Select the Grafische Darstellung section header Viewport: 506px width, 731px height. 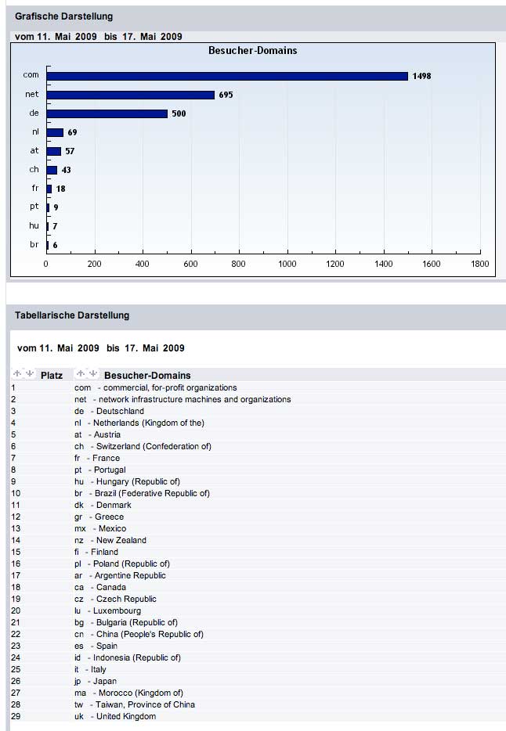pyautogui.click(x=64, y=16)
